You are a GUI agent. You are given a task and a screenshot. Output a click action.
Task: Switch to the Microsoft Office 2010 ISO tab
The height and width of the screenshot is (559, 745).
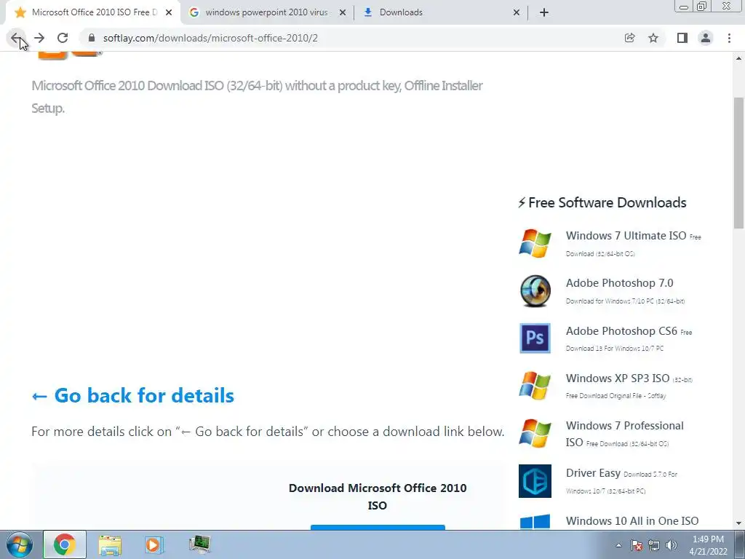pyautogui.click(x=93, y=12)
